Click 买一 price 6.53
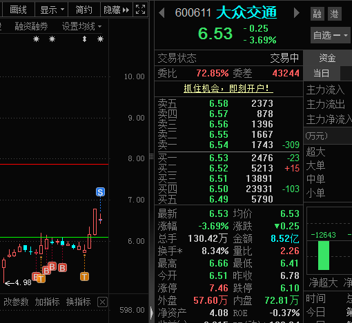Screen dimensions: 352x323 219,158
